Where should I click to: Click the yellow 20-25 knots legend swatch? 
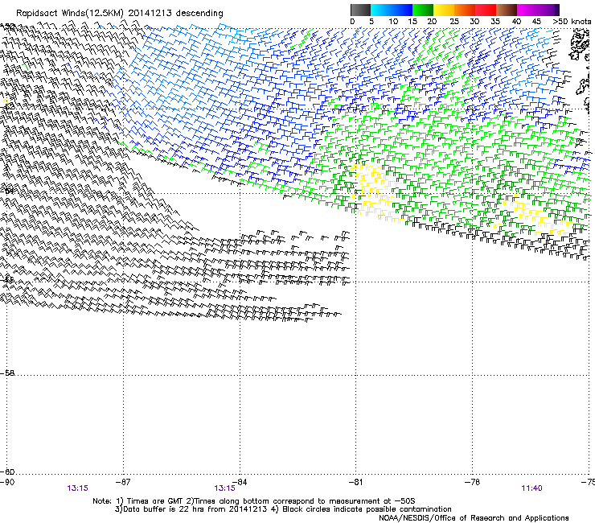[x=444, y=10]
